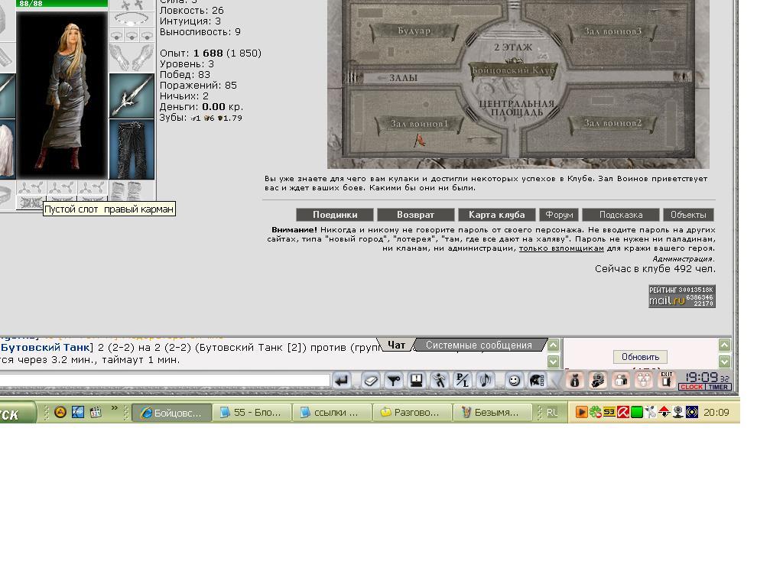The height and width of the screenshot is (587, 783).
Task: Click the Подсказка button
Action: [x=621, y=215]
